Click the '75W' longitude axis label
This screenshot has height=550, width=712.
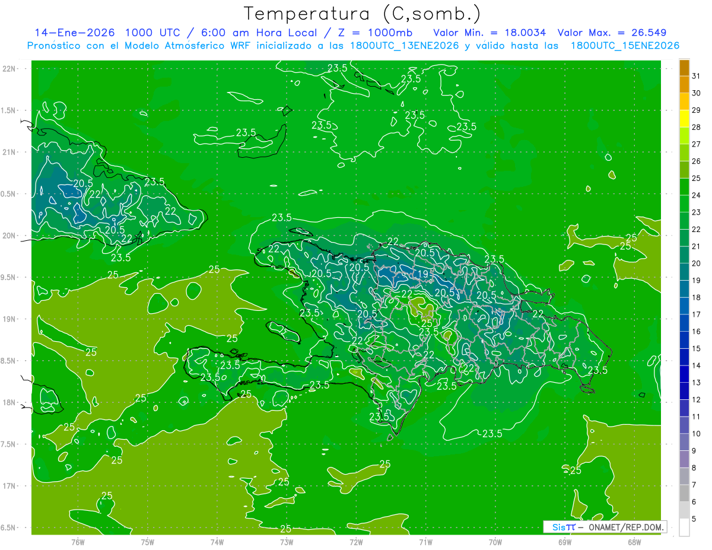(147, 542)
